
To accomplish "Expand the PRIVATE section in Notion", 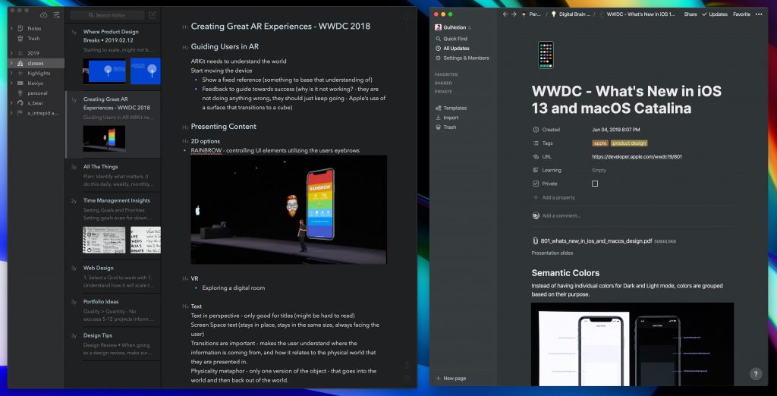I will point(443,92).
